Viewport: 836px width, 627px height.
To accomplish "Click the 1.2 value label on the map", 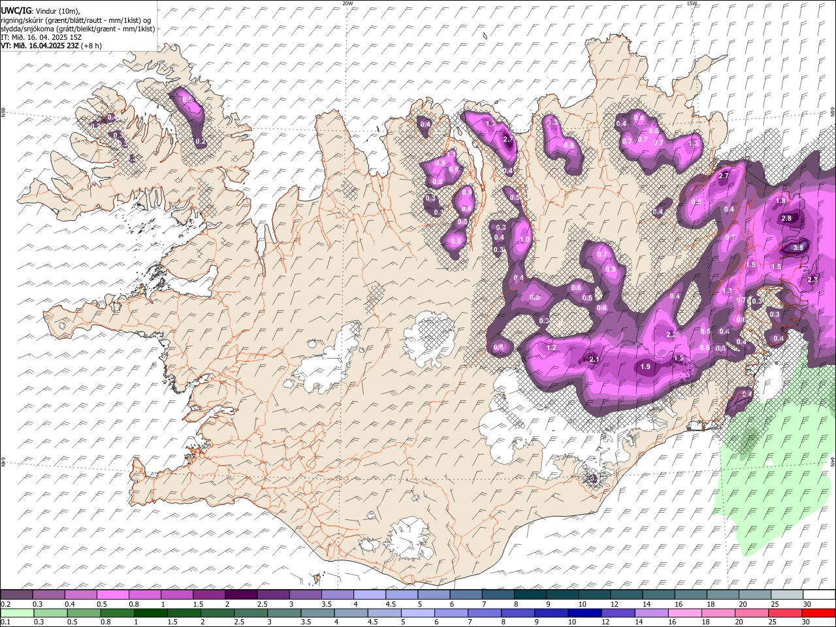I will 551,347.
